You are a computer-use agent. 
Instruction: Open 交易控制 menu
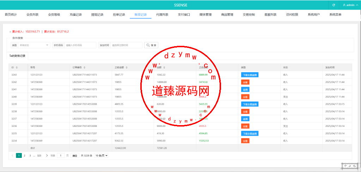tap(249, 15)
